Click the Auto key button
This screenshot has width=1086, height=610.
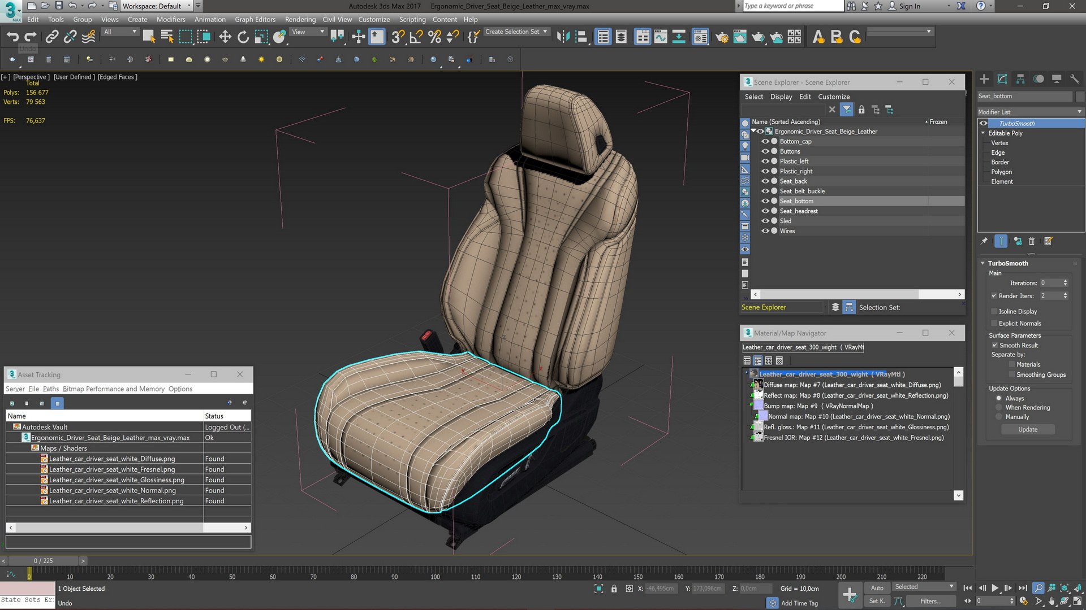[x=877, y=588]
